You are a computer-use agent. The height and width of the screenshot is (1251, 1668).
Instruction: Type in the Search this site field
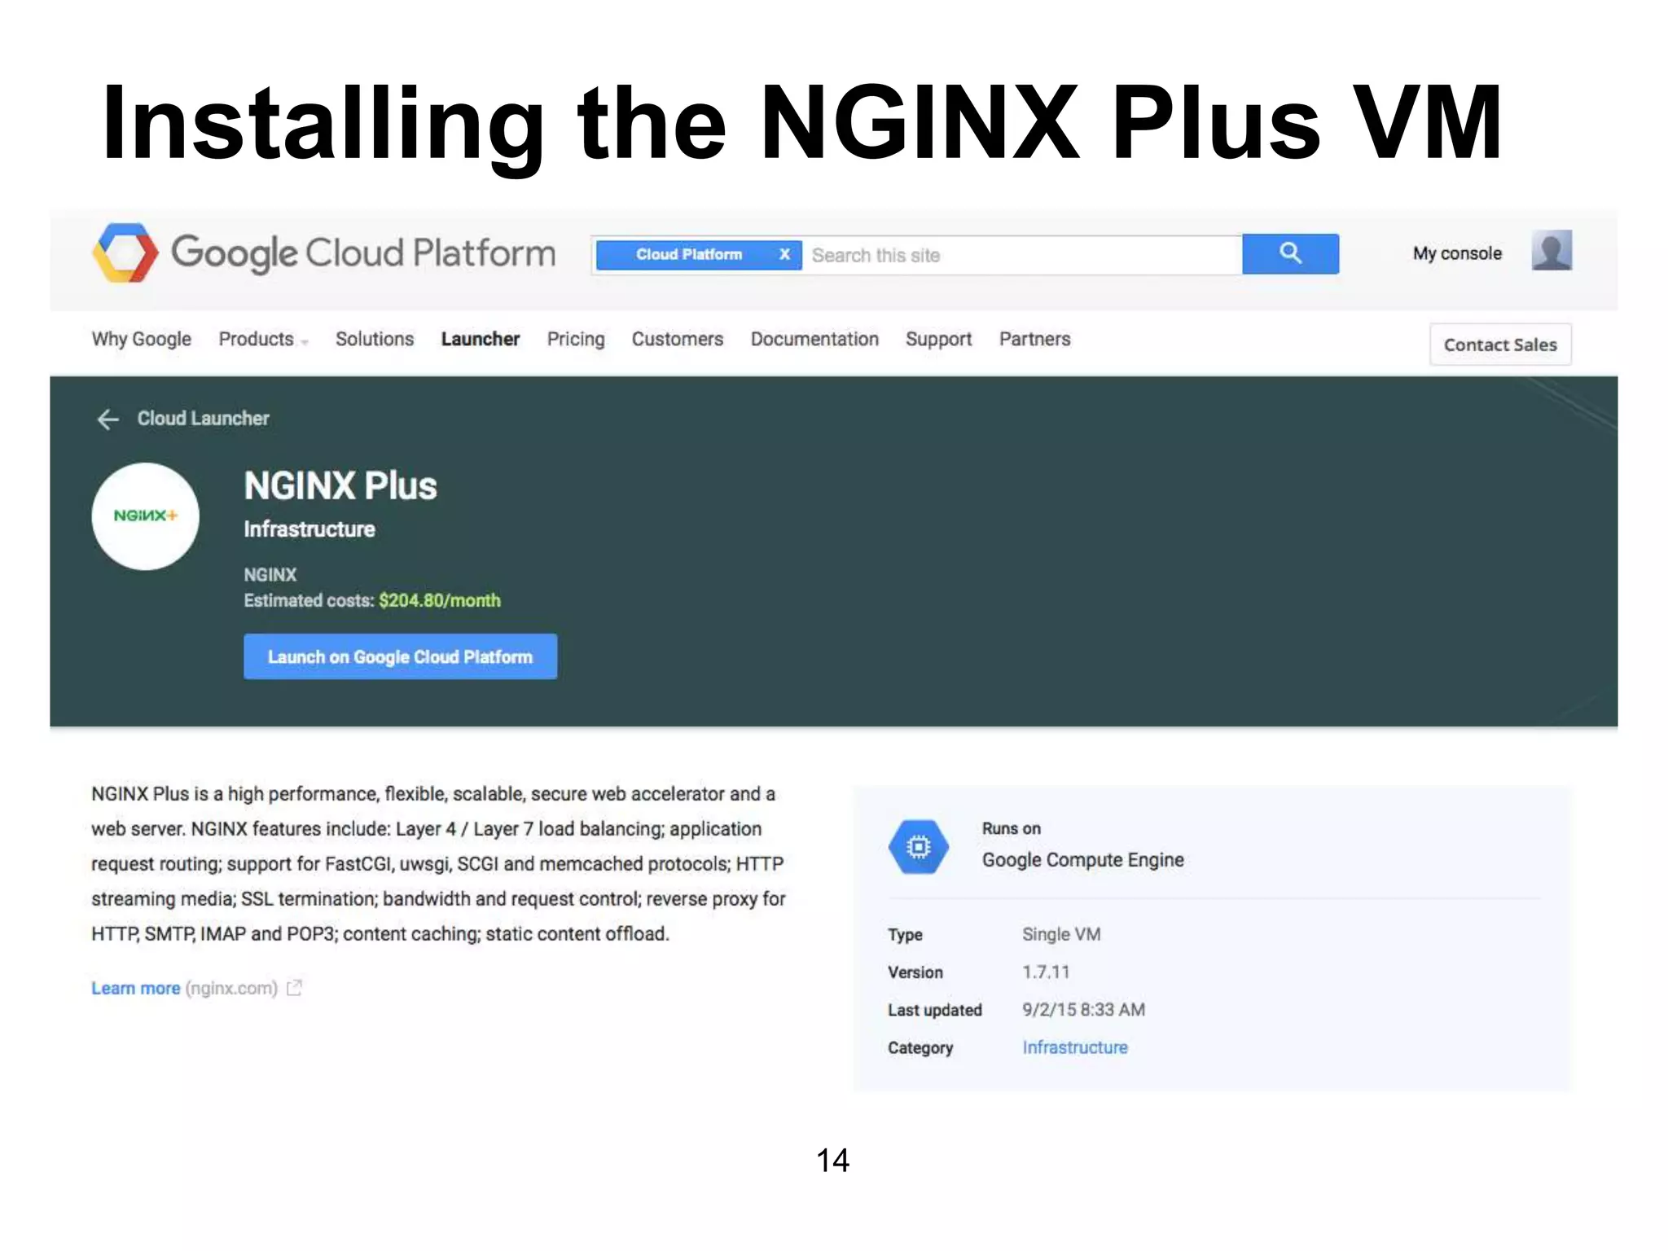coord(1018,255)
